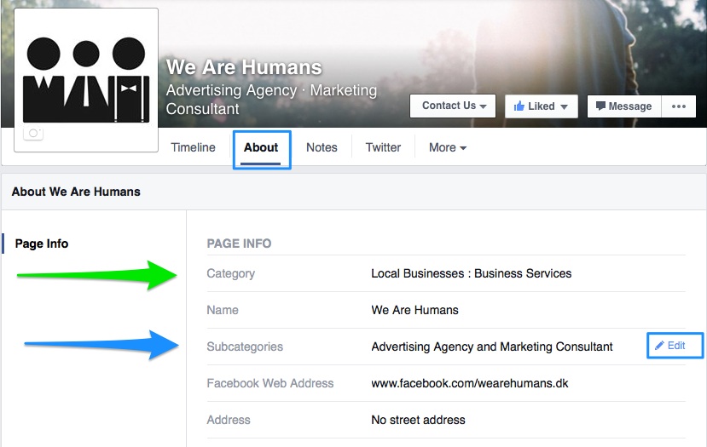Expand the Contact Us dropdown
Image resolution: width=707 pixels, height=447 pixels.
(x=454, y=106)
